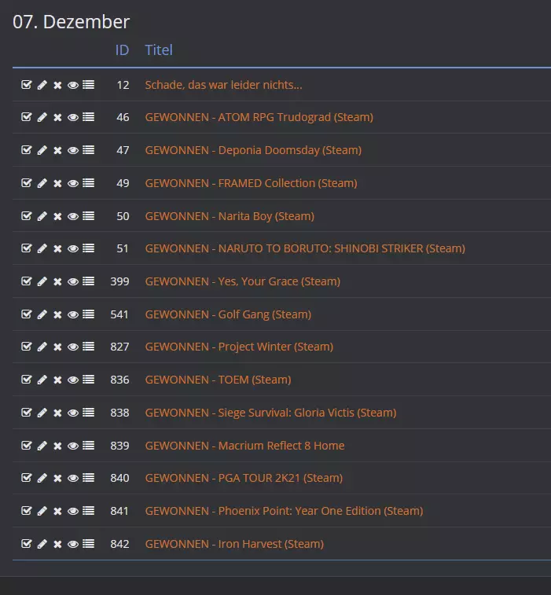This screenshot has height=595, width=551.
Task: Toggle eye visibility for FRAMED Collection
Action: [73, 183]
